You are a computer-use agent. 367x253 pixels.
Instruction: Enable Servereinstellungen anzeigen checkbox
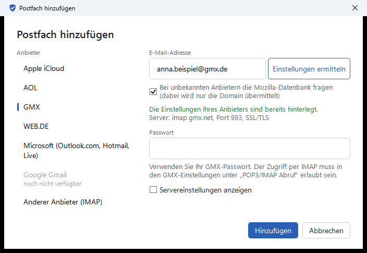coord(153,190)
